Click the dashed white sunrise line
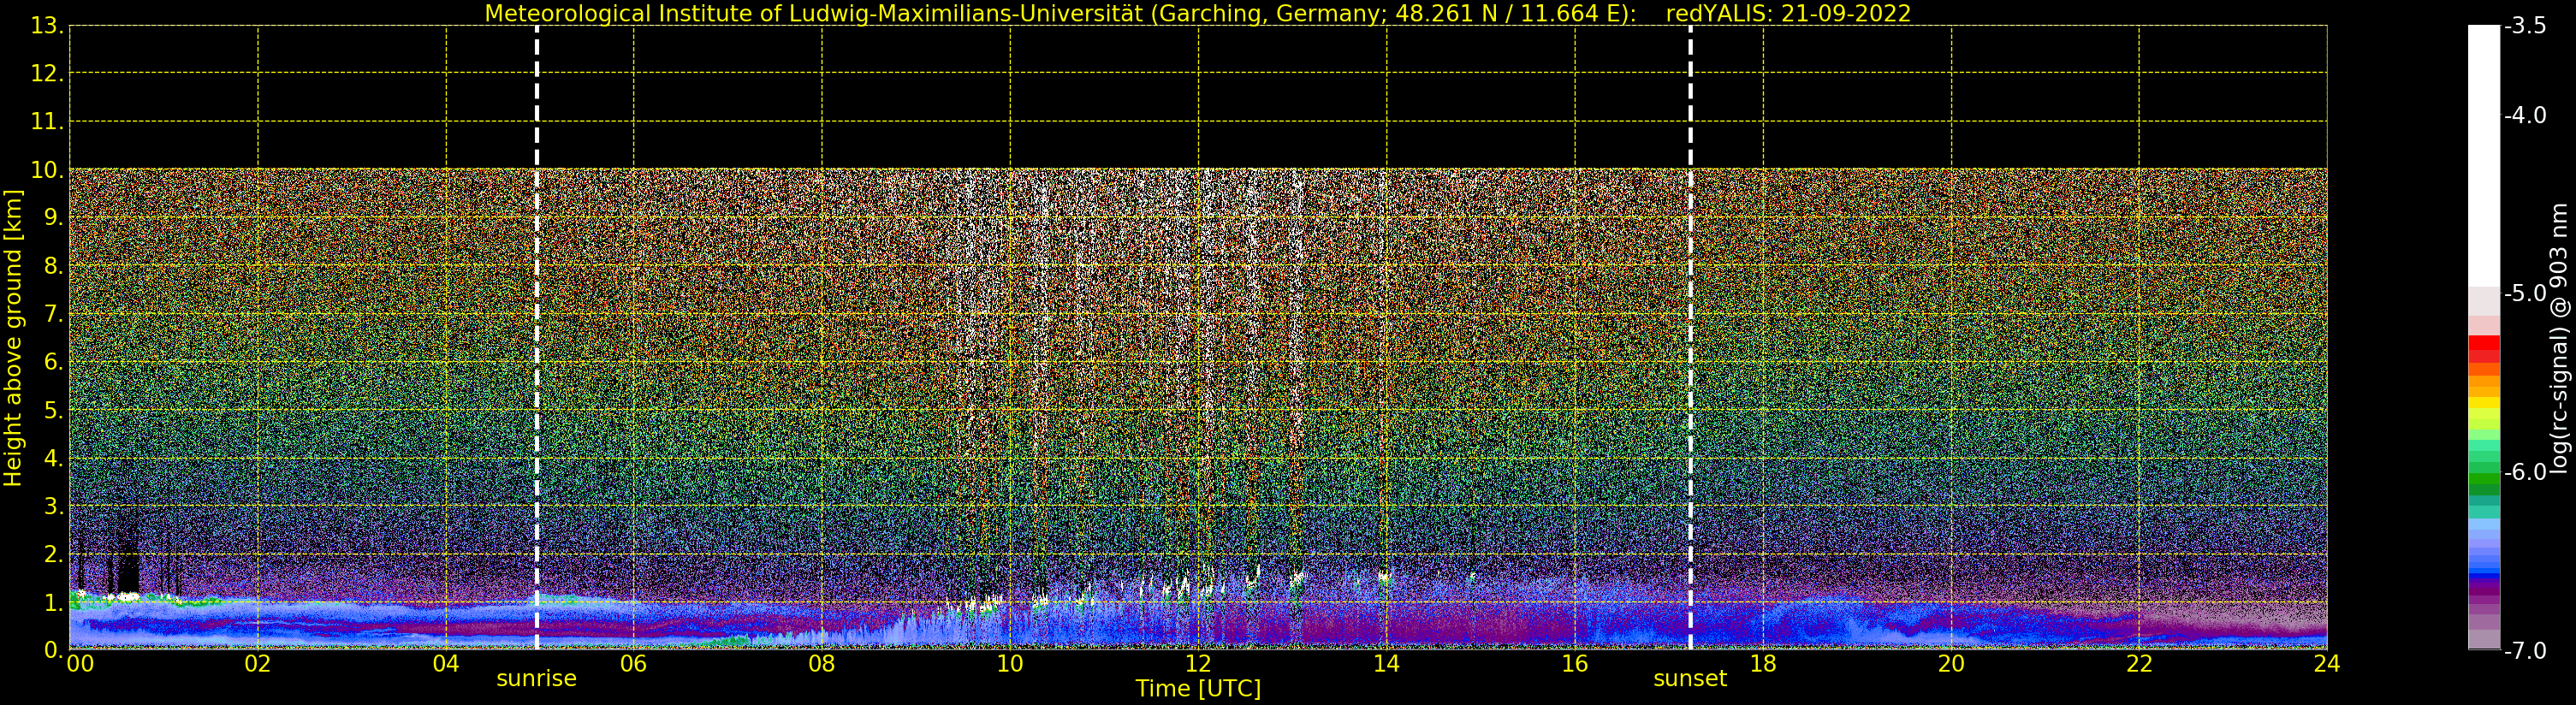This screenshot has width=2576, height=705. 537,338
